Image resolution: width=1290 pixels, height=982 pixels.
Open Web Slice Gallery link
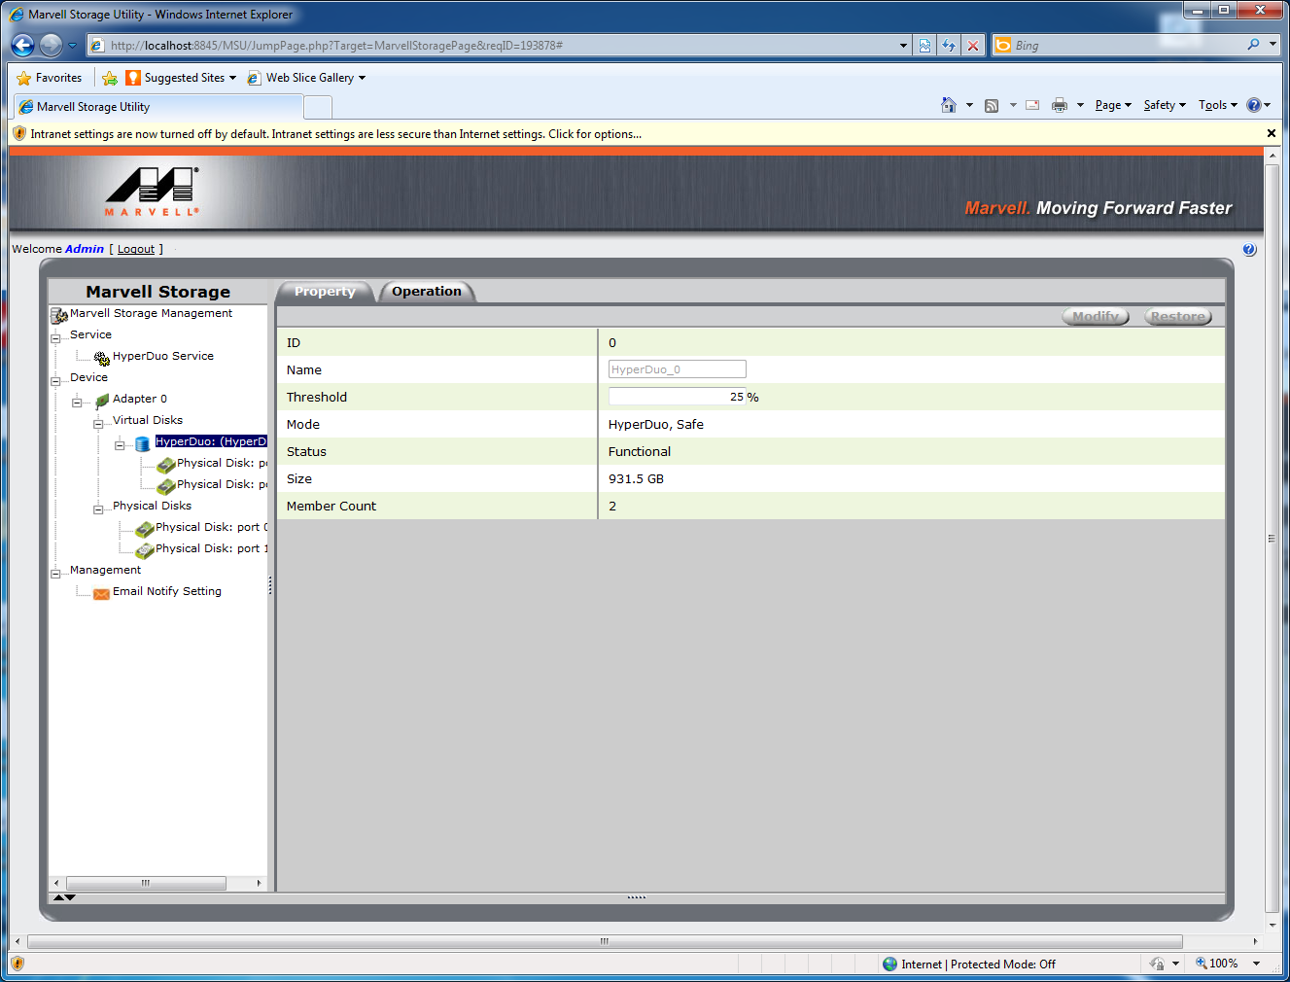coord(307,78)
